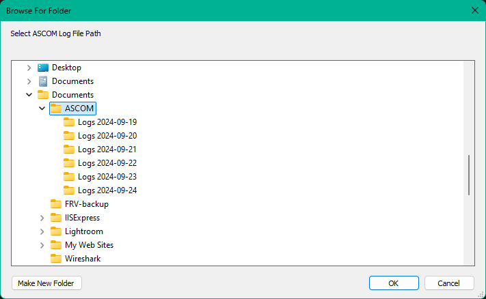Click the FRV-backup folder icon
This screenshot has width=486, height=299.
pos(56,204)
